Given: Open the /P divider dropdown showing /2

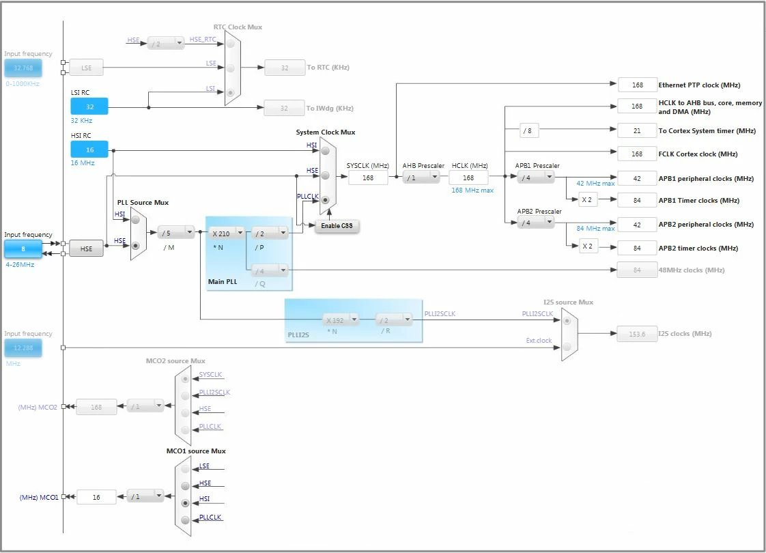Looking at the screenshot, I should [x=270, y=233].
